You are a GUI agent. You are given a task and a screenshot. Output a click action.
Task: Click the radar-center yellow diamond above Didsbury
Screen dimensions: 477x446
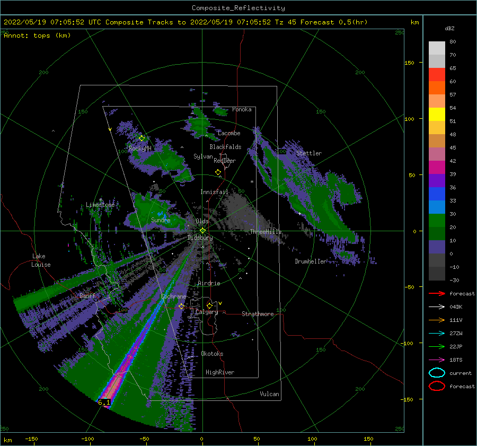[x=202, y=231]
